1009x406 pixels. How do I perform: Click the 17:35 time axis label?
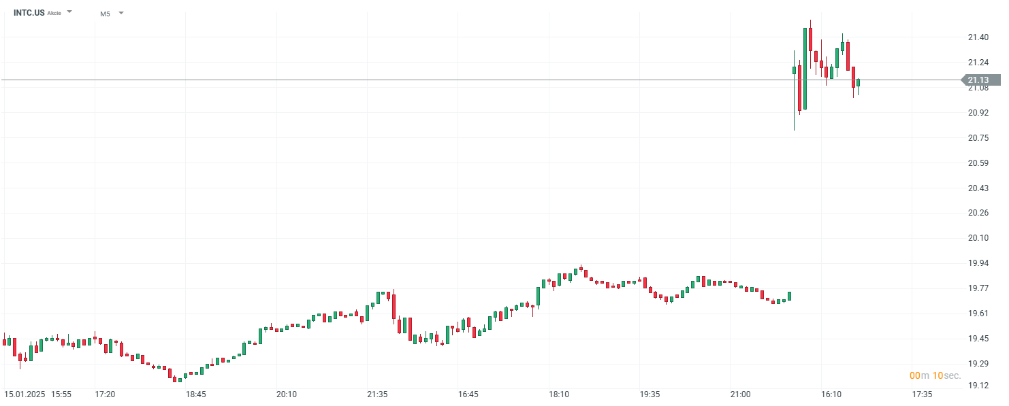(x=922, y=394)
